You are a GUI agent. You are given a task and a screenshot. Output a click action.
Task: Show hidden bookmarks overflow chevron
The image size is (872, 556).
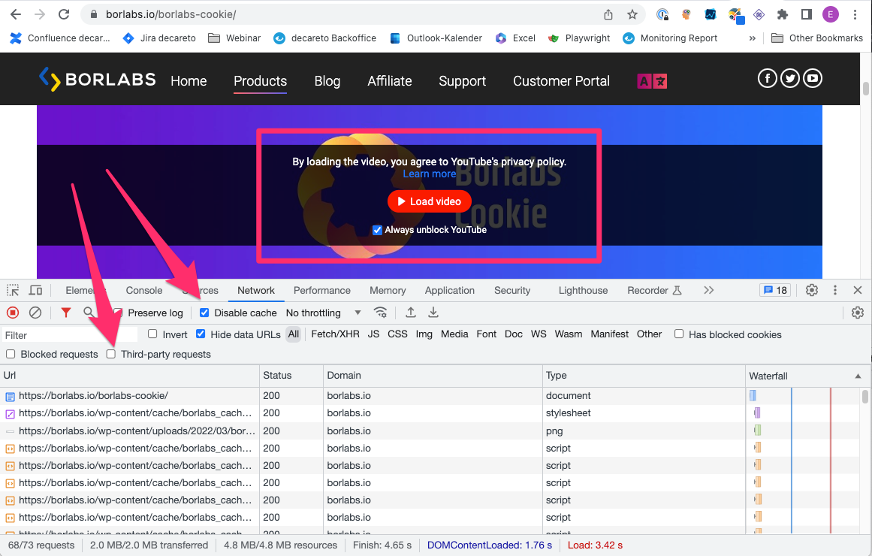pos(753,38)
